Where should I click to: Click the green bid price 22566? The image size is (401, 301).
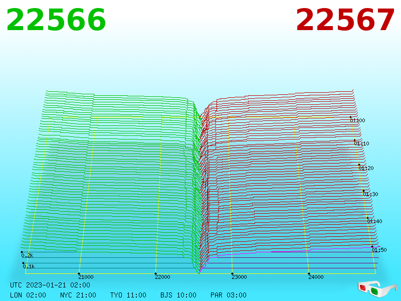point(56,20)
